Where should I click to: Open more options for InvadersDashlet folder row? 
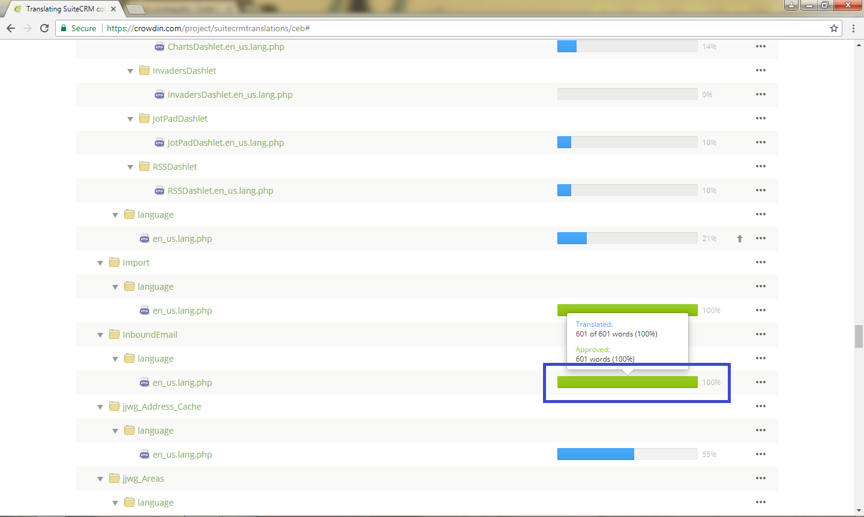point(761,70)
